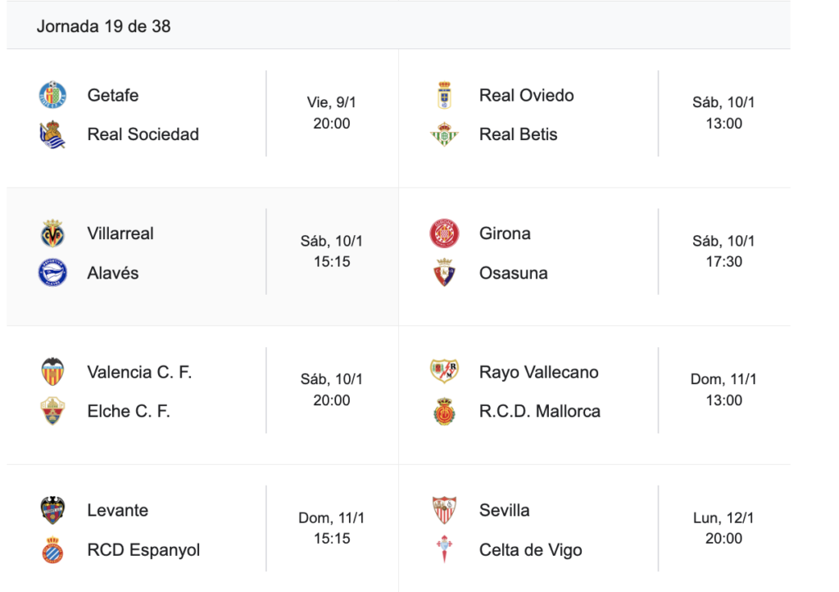Click the Rayo Vallecano crest
The width and height of the screenshot is (839, 592).
[x=444, y=372]
